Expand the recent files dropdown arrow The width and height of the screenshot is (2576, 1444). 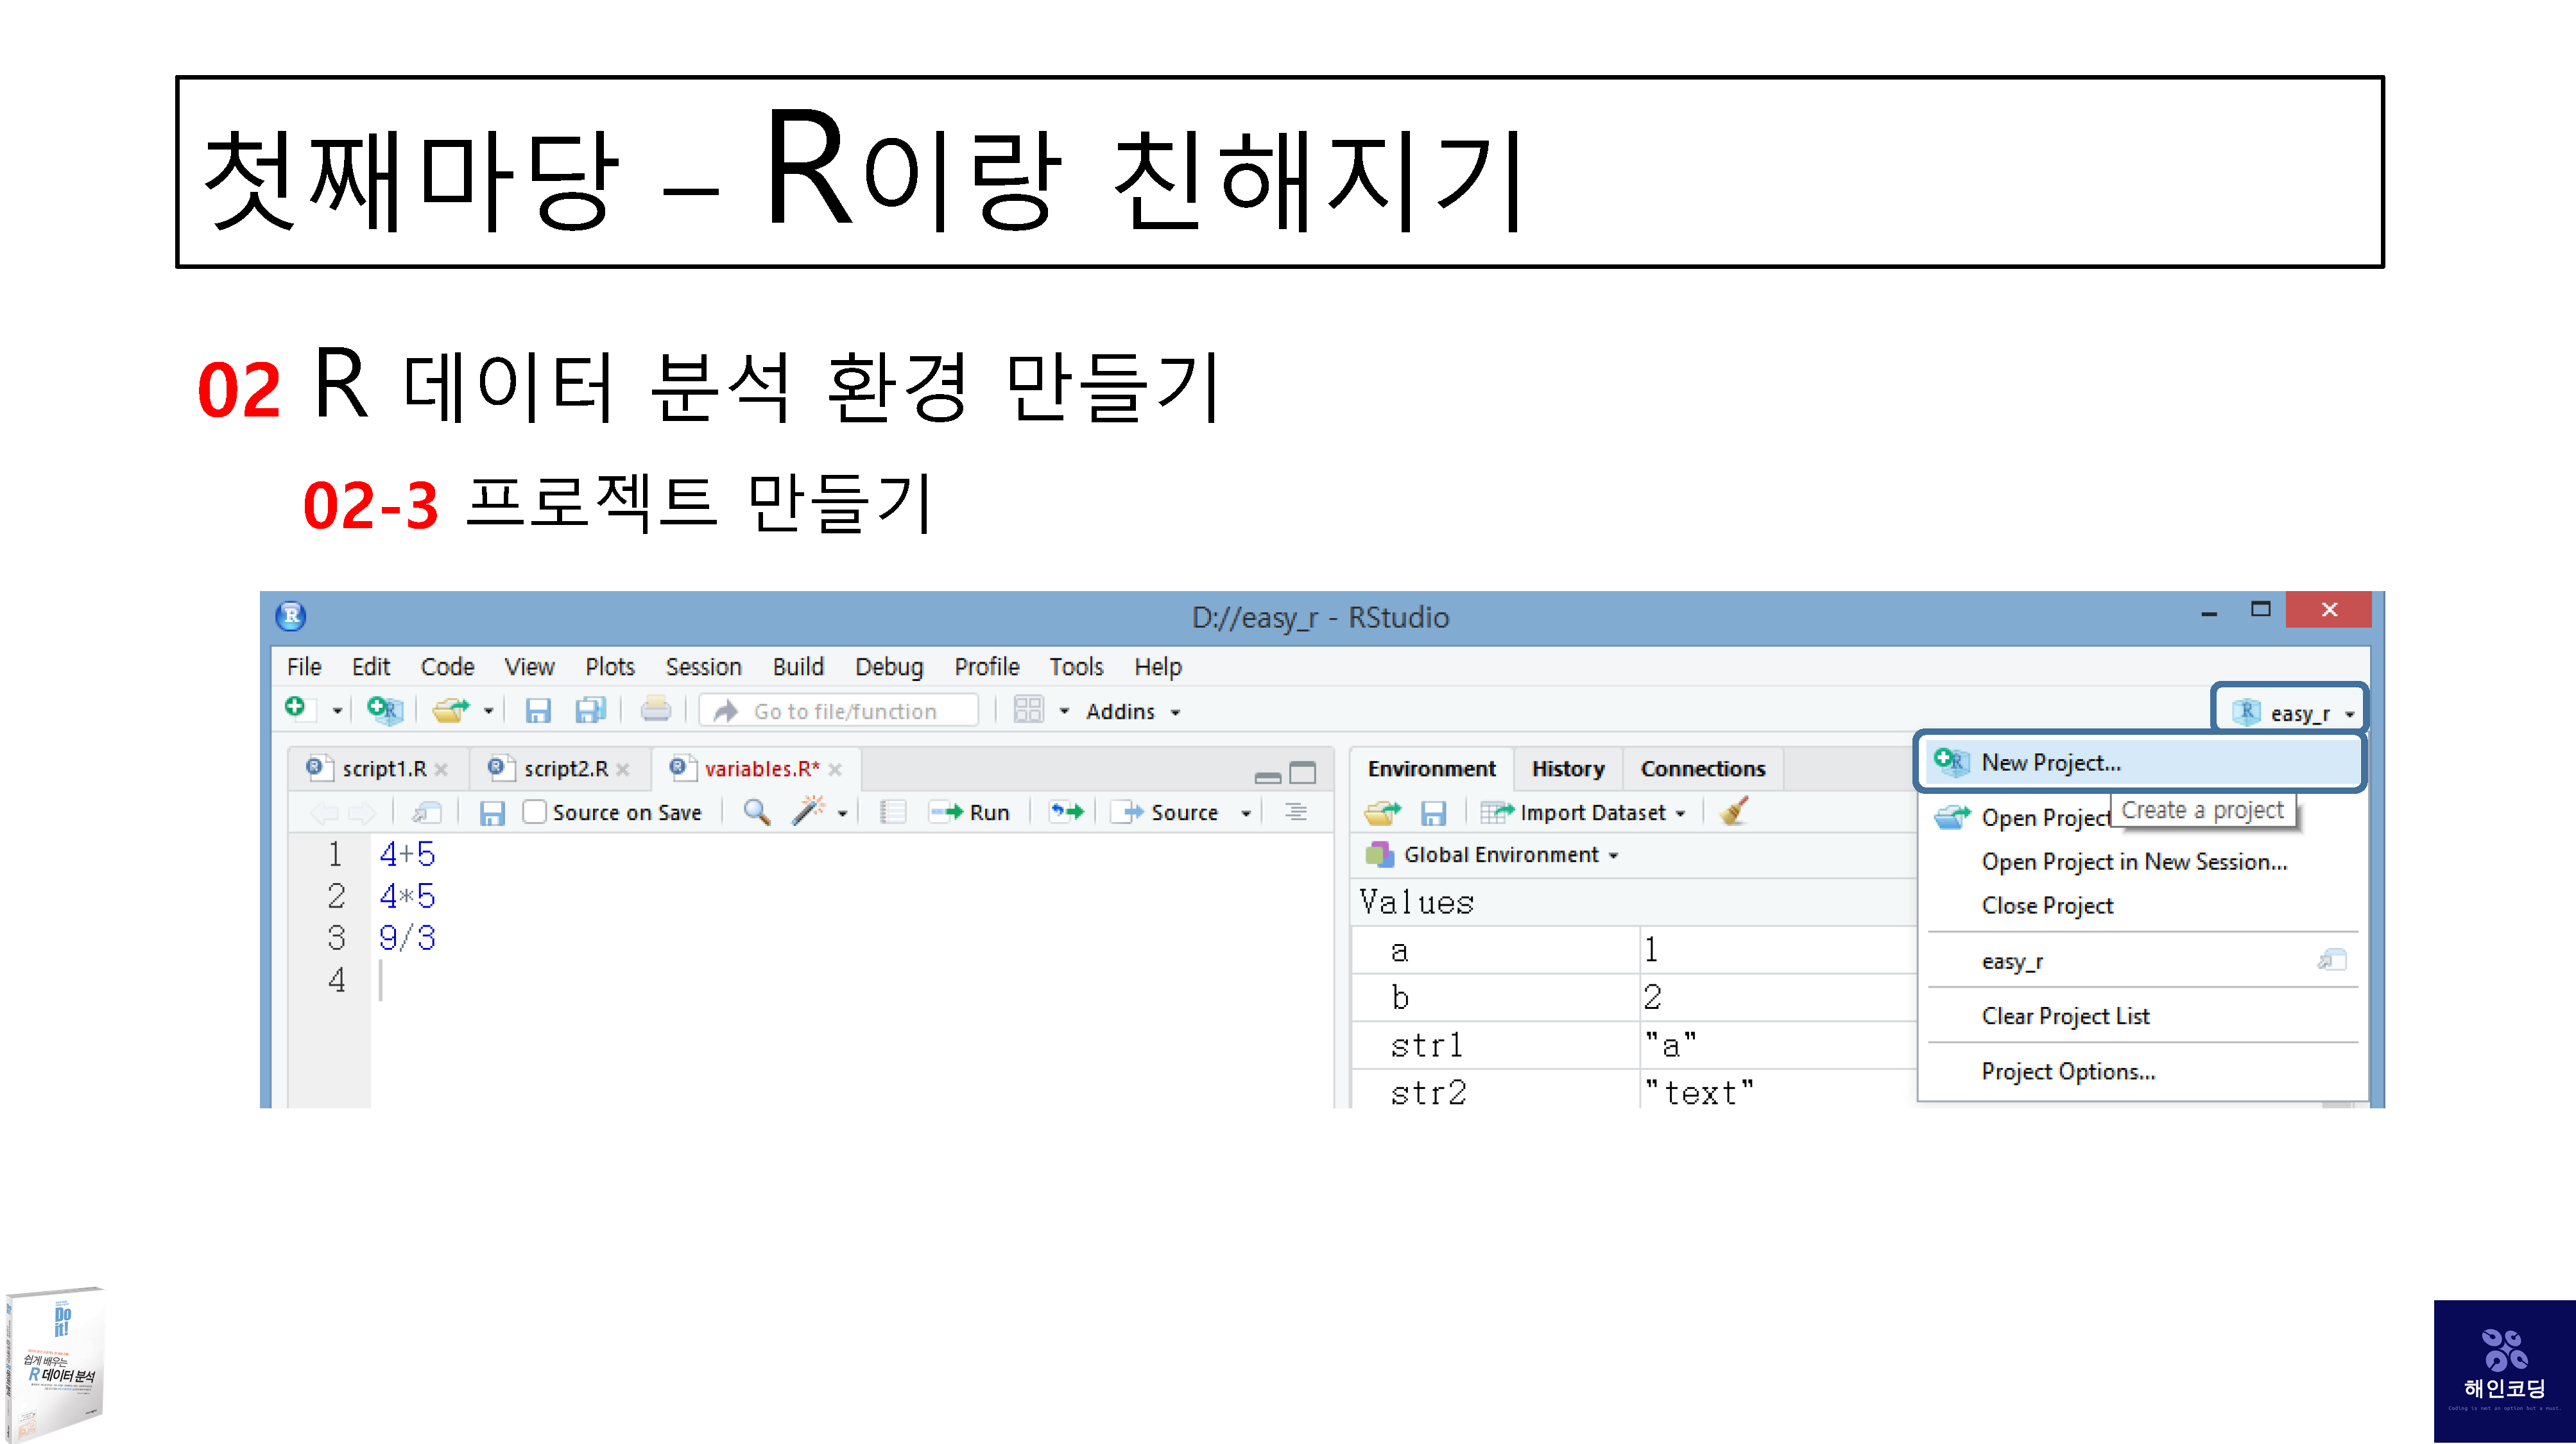(488, 711)
